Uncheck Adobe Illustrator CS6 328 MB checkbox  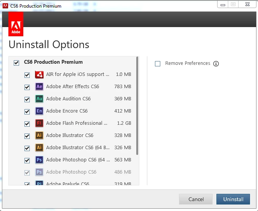27,136
